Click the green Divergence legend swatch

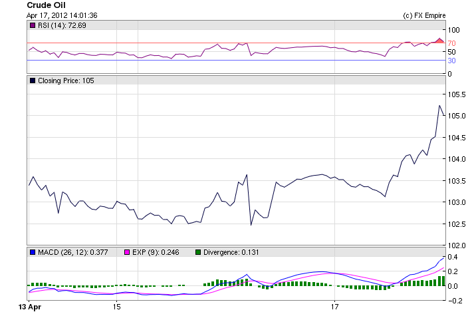(x=198, y=252)
